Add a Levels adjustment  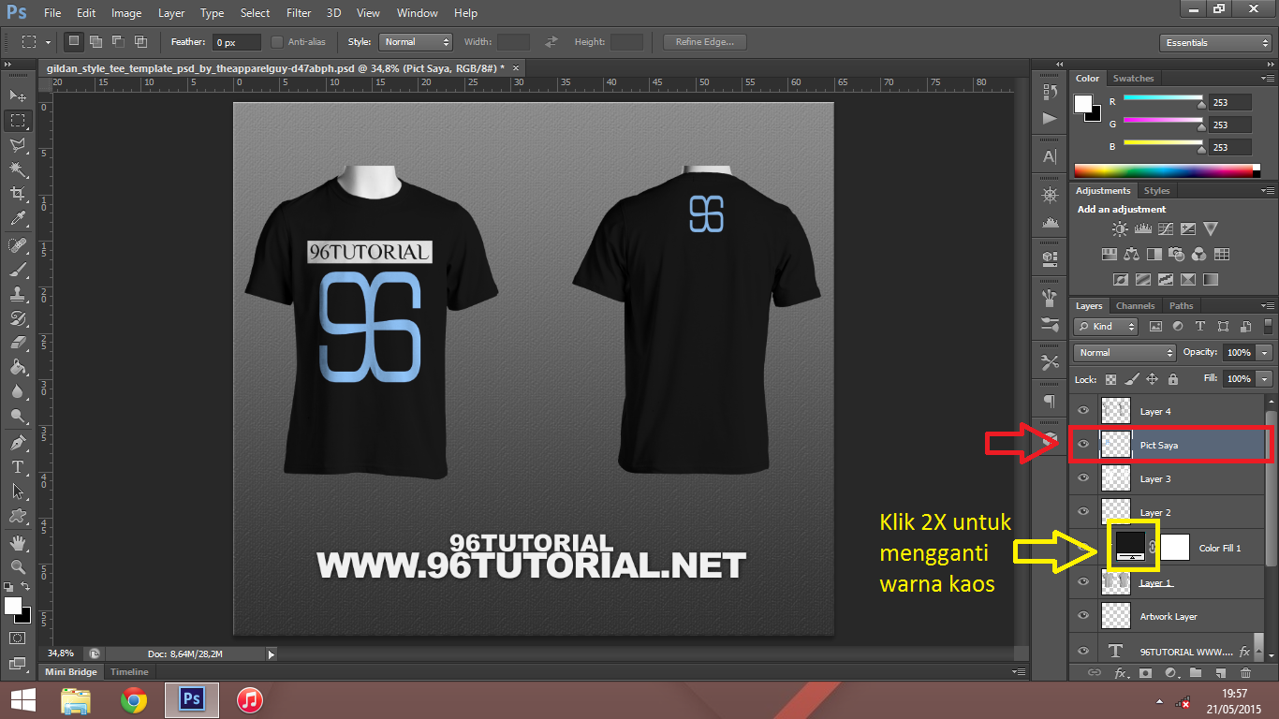tap(1142, 228)
